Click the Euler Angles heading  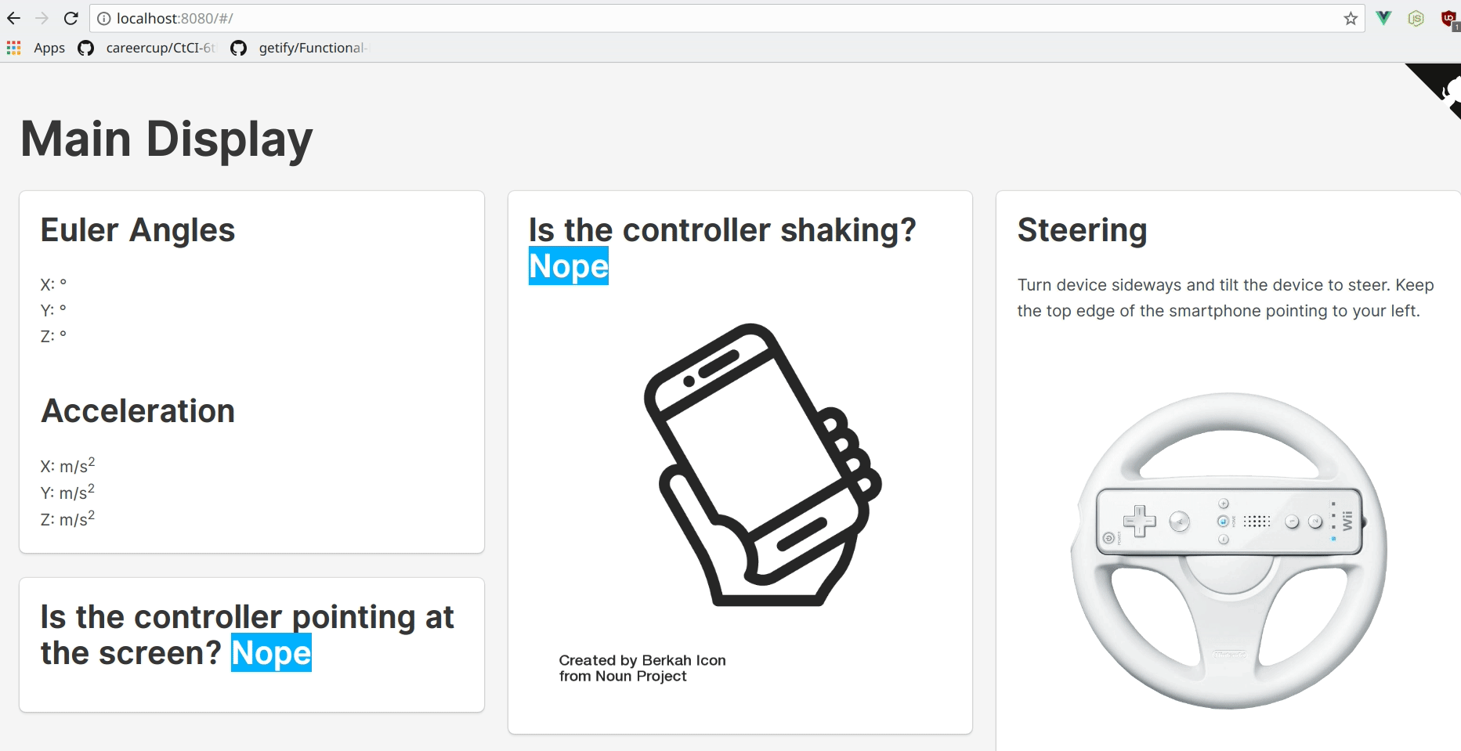[x=138, y=230]
